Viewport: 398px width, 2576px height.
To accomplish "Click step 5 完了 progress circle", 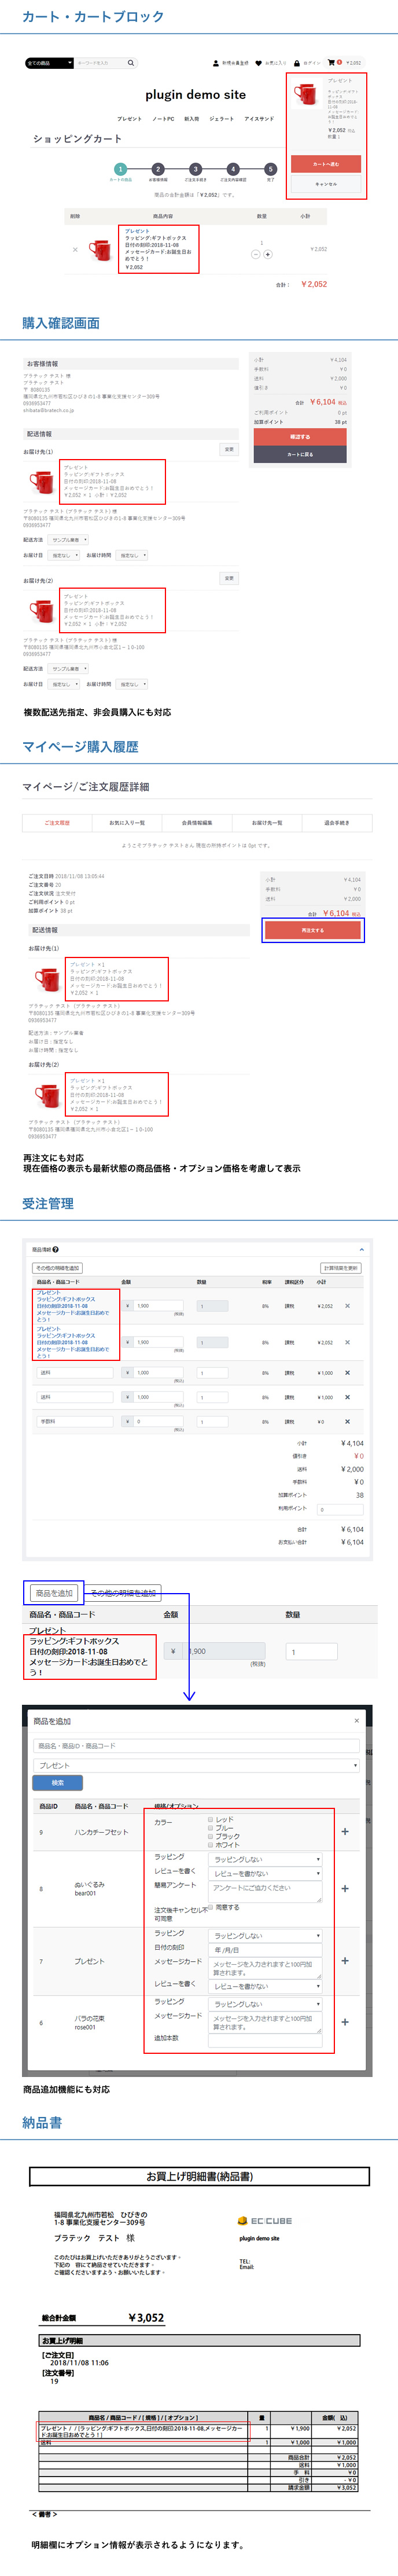I will (x=270, y=169).
